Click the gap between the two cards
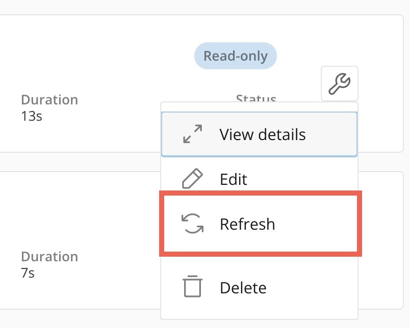The height and width of the screenshot is (328, 410). 76,162
